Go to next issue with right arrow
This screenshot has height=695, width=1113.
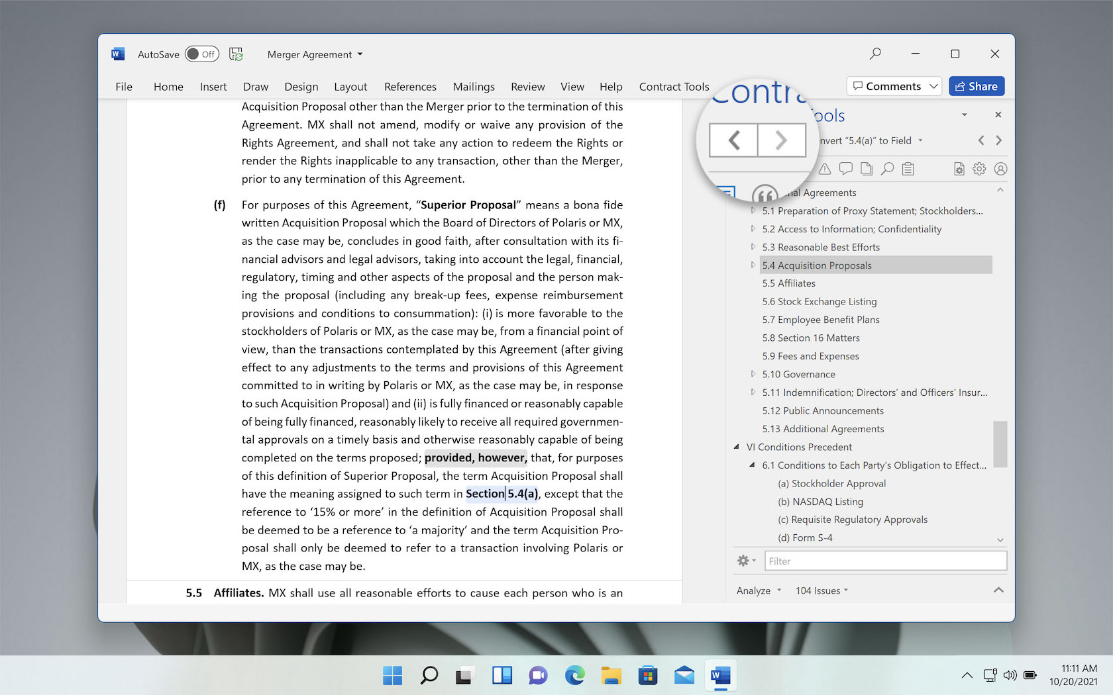[999, 140]
